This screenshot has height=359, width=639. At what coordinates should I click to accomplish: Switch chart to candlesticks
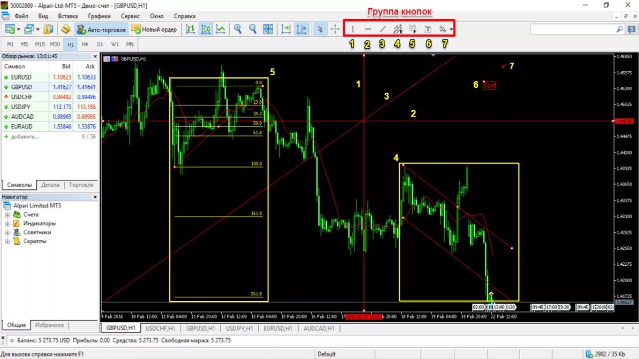pos(206,29)
